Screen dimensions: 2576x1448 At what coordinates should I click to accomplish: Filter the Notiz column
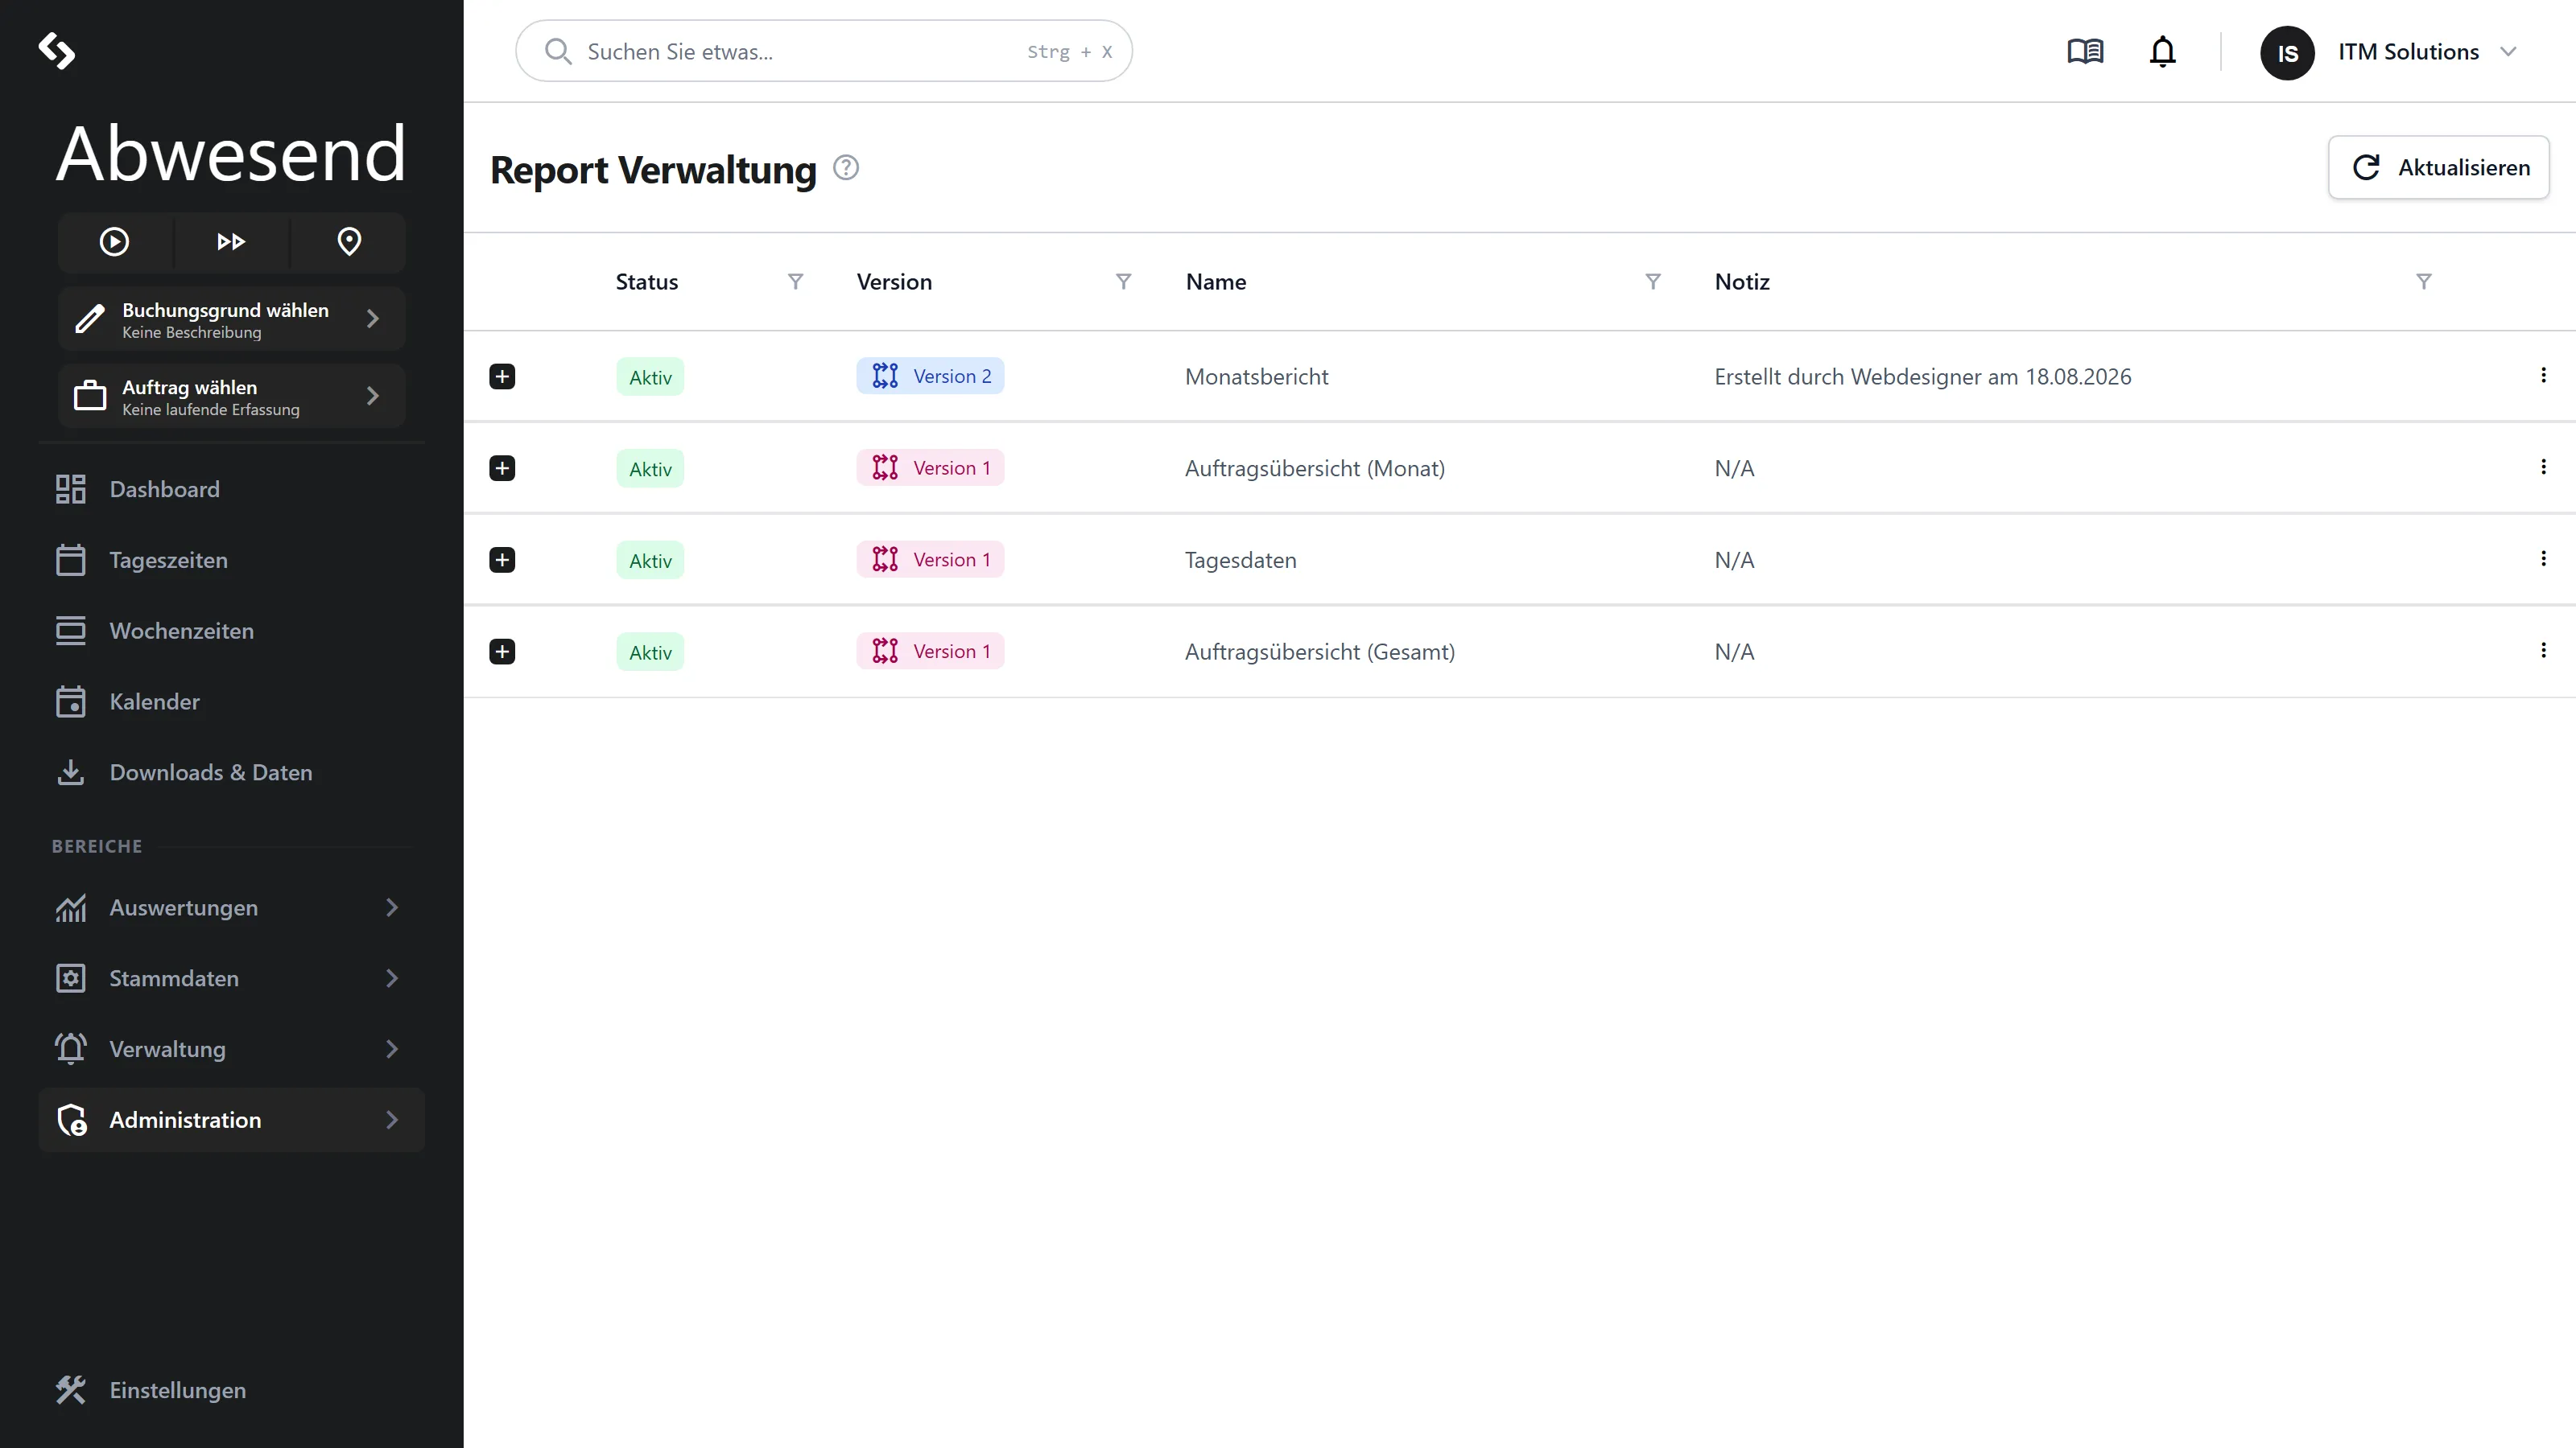pos(2423,282)
